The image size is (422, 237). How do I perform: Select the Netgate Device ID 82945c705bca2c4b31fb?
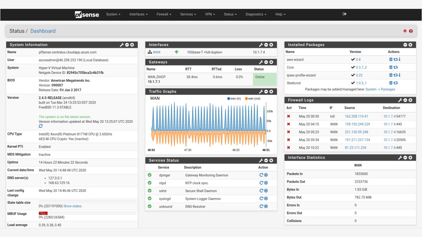tap(85, 72)
